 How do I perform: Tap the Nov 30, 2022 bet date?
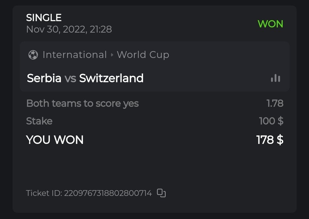[x=69, y=29]
